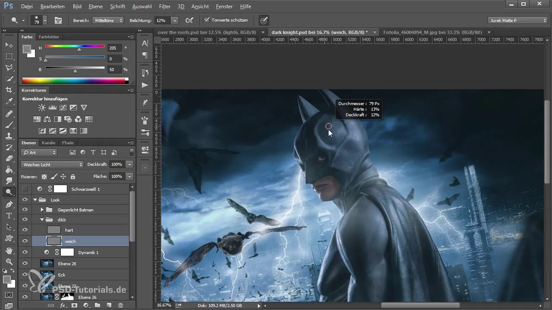Toggle lock all for layer

tap(73, 177)
